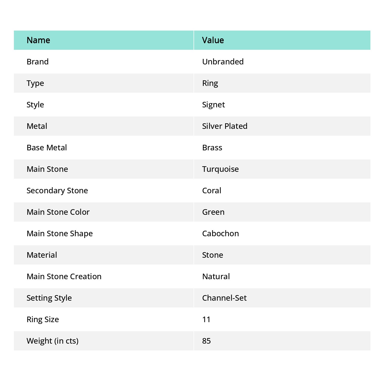Click the Channel-Set value cell
Image resolution: width=379 pixels, height=379 pixels.
pos(224,298)
